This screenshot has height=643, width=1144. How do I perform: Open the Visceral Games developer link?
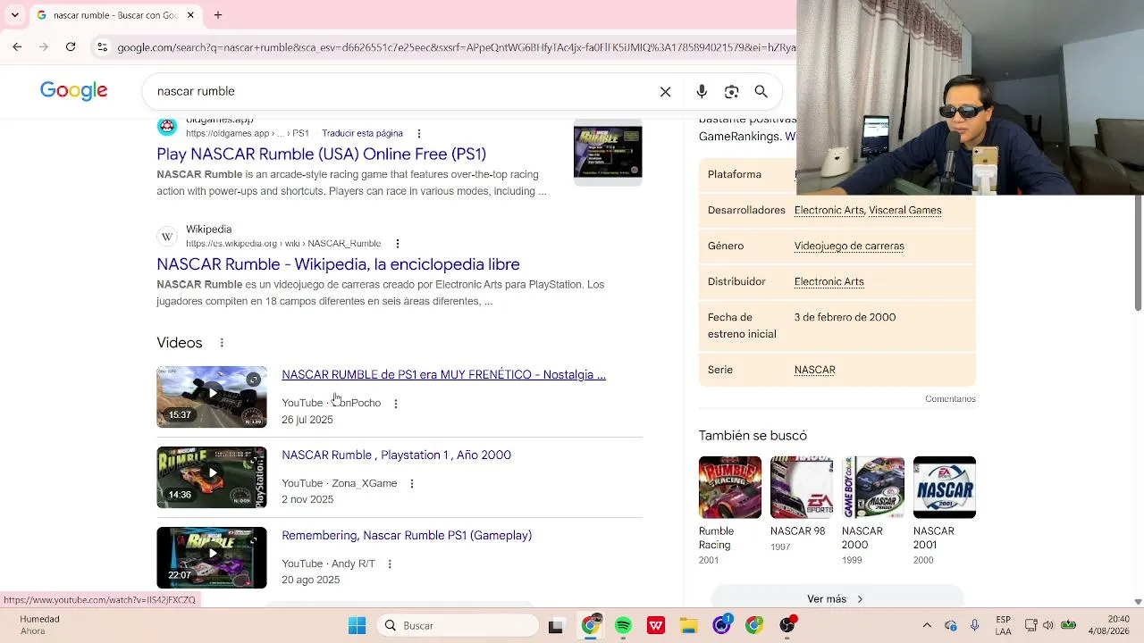coord(905,210)
